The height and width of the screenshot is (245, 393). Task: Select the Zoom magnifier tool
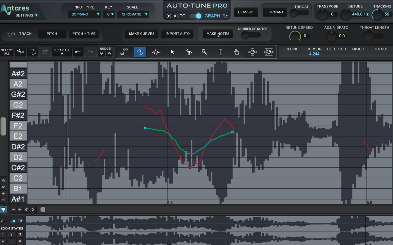tap(204, 52)
